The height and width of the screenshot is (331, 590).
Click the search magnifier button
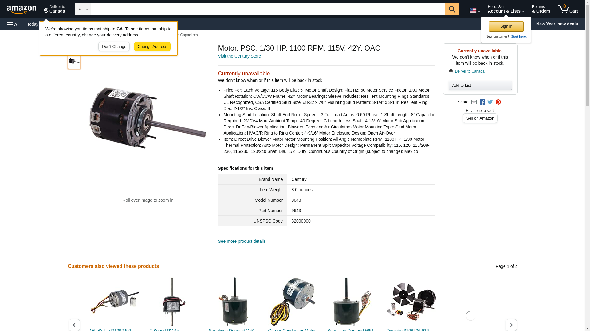(452, 9)
